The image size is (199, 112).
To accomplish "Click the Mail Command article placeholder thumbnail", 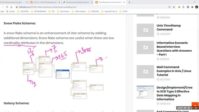I will click(145, 72).
